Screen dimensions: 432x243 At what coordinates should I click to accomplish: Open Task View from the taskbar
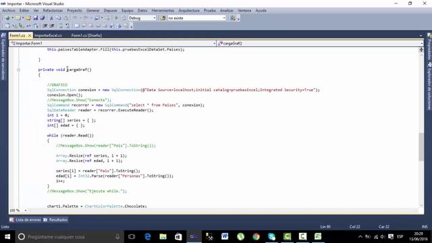click(x=132, y=237)
